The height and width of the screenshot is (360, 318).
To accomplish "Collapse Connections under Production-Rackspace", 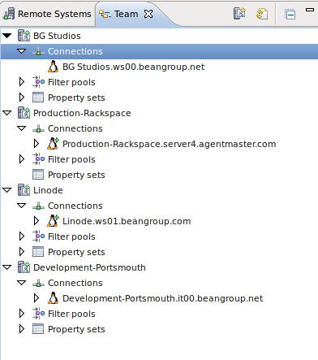I will (x=22, y=128).
